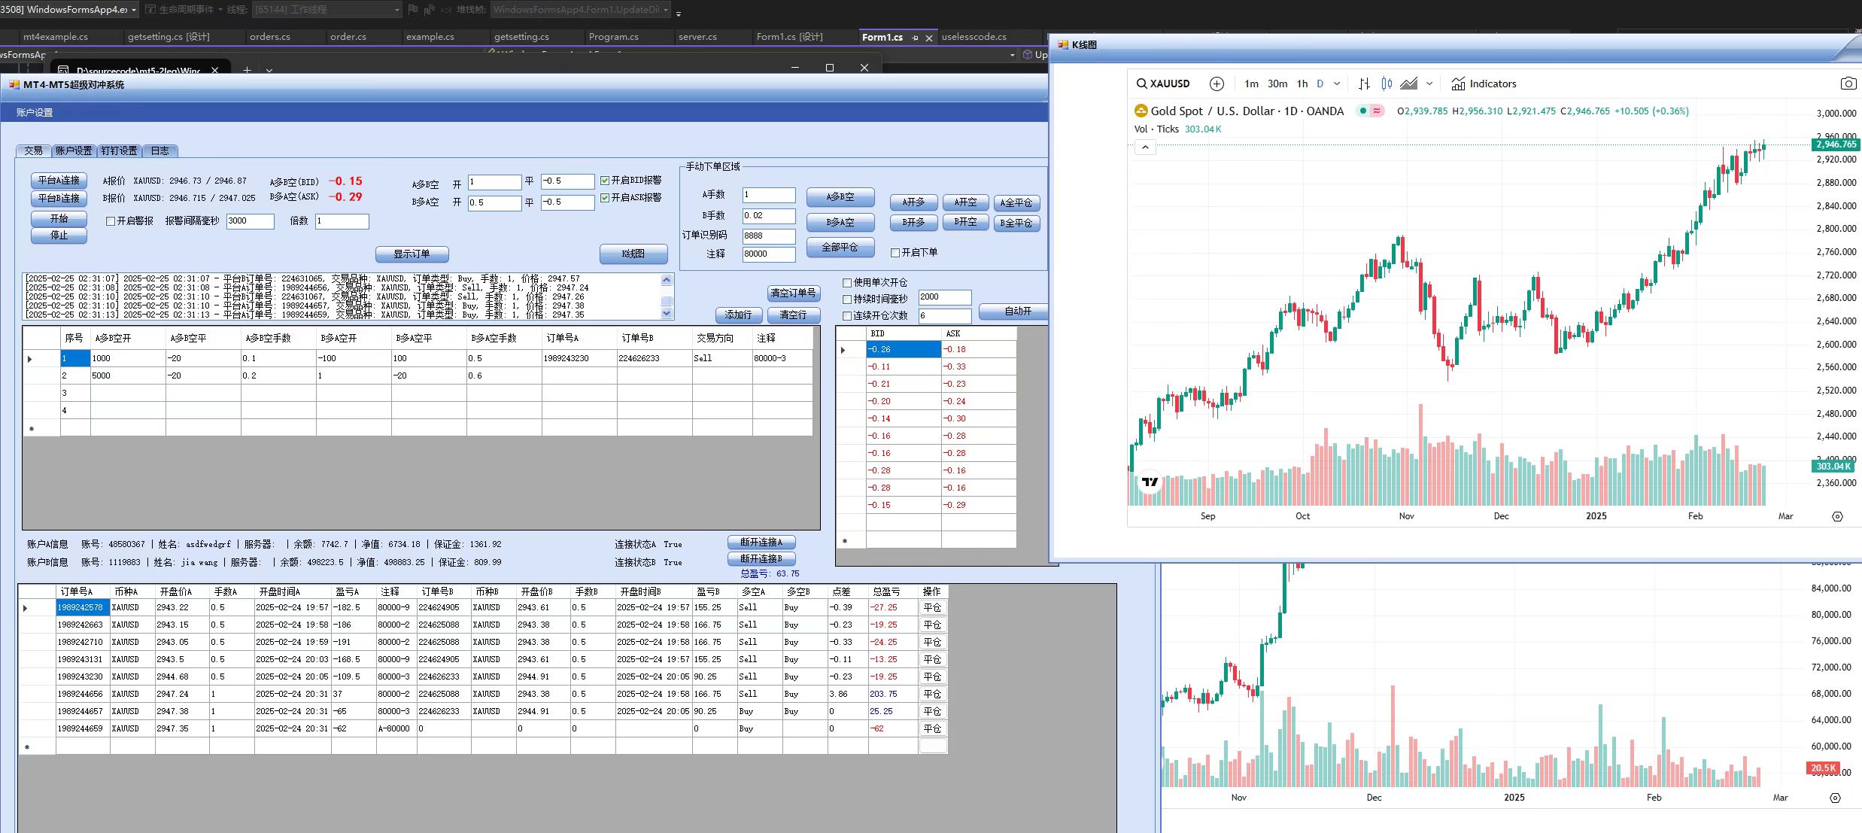Viewport: 1862px width, 833px height.
Task: Click the 显示订单 button
Action: (412, 254)
